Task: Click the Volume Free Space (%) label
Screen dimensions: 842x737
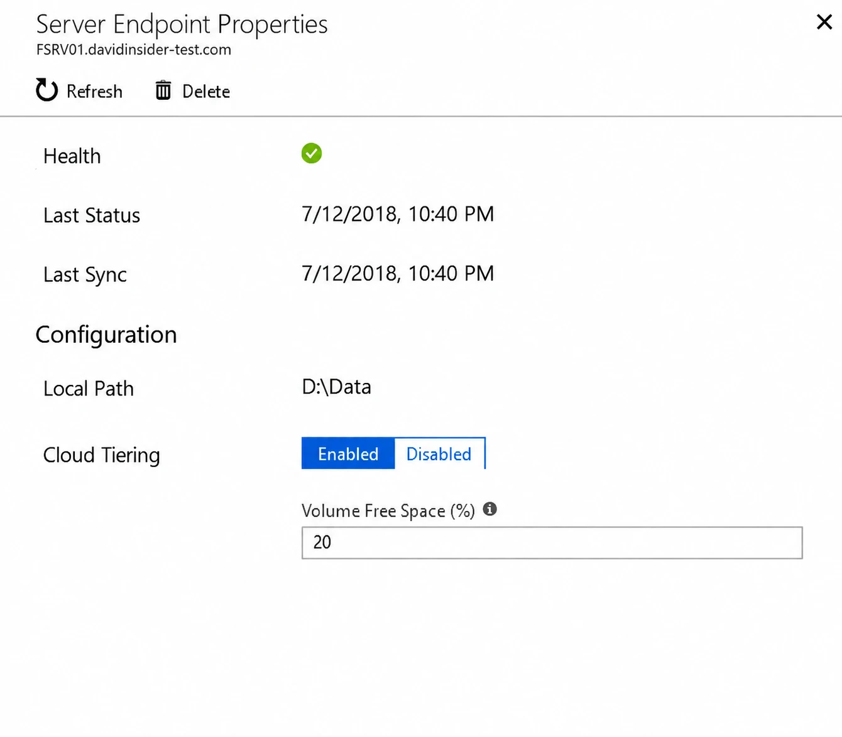Action: (x=388, y=511)
